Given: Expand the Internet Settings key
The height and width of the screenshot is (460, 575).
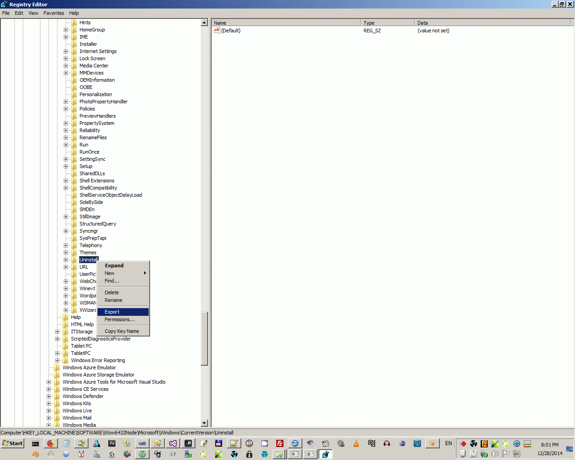Looking at the screenshot, I should 66,52.
